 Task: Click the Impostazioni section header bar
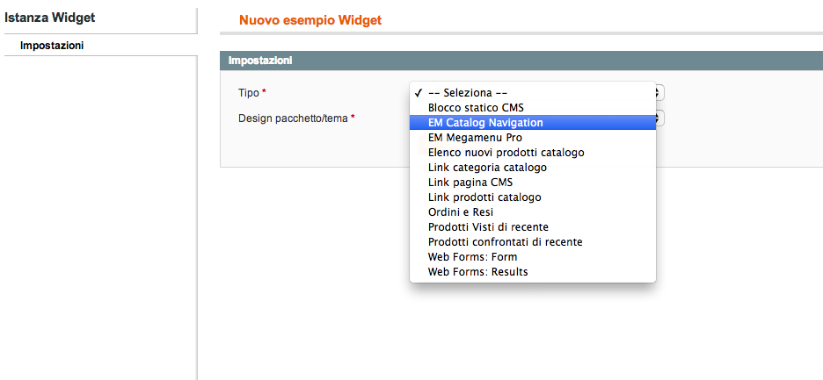pyautogui.click(x=521, y=61)
